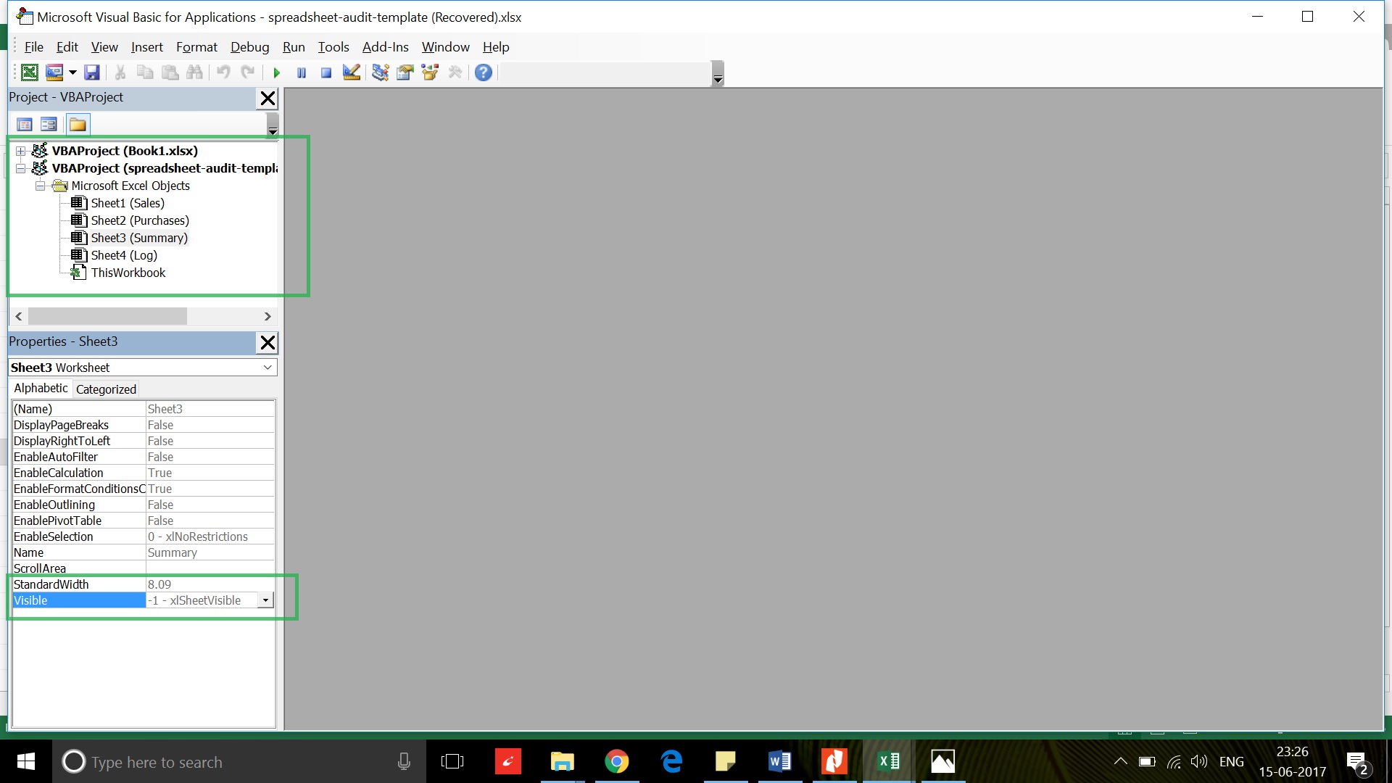Open Project Explorer toolbar icon
Viewport: 1392px width, 783px height.
point(380,72)
